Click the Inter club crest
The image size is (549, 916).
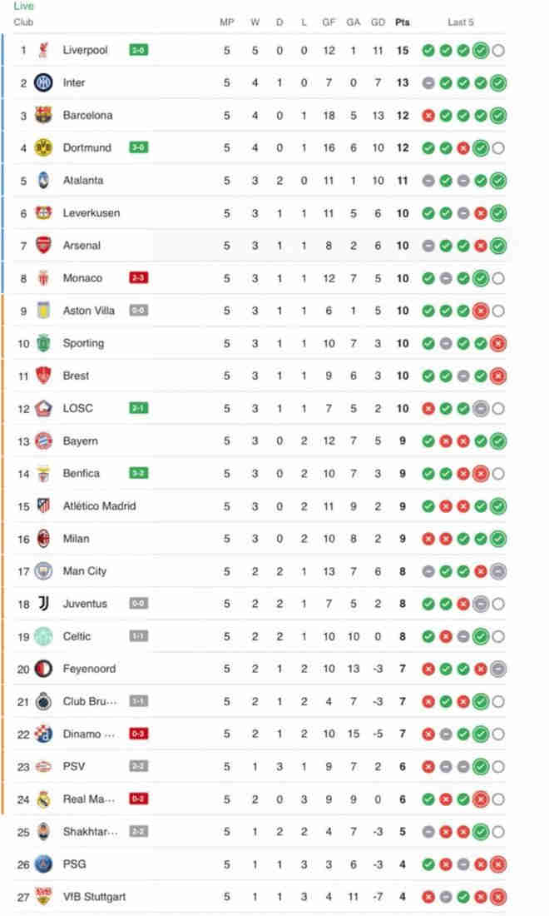coord(43,82)
